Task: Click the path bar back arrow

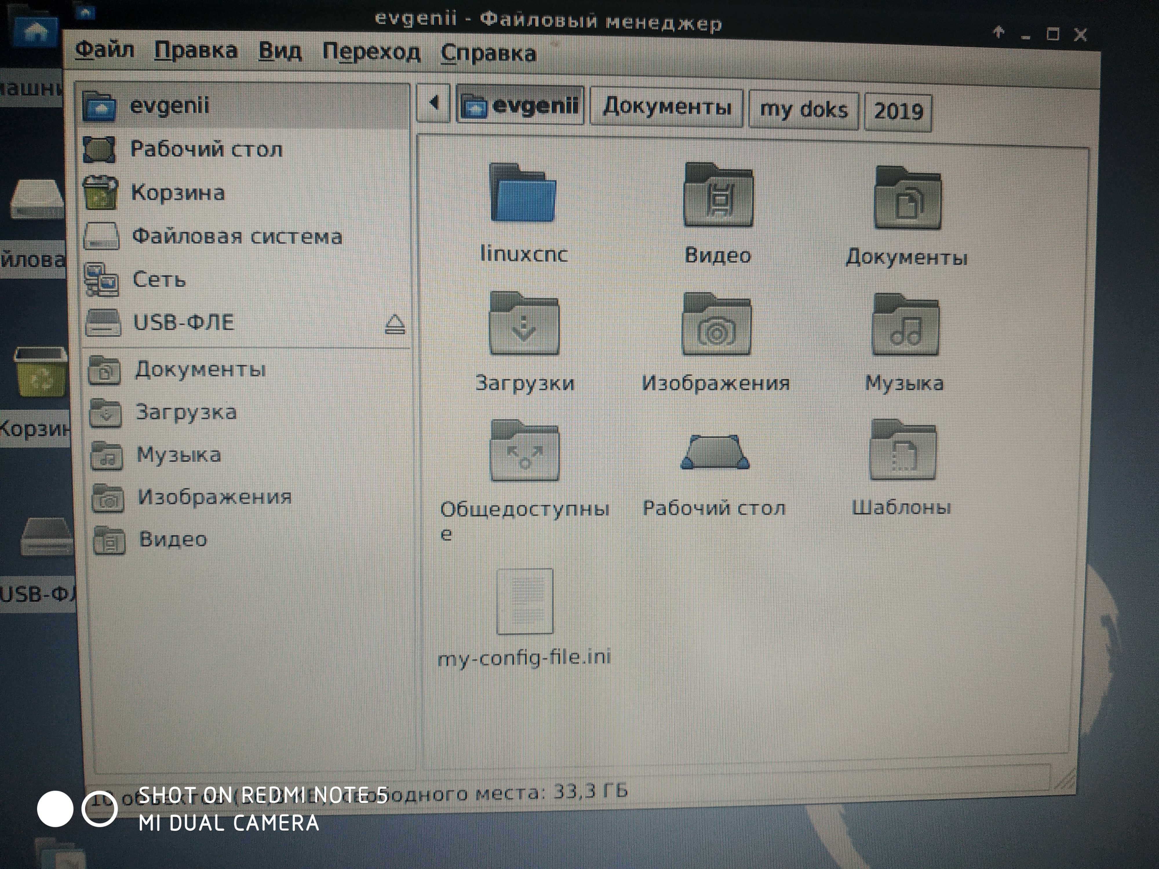Action: [433, 103]
